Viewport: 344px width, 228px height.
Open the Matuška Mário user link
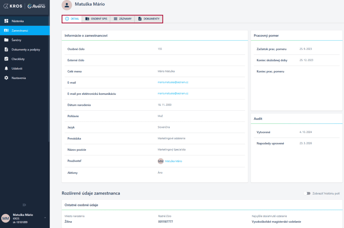coord(173,161)
